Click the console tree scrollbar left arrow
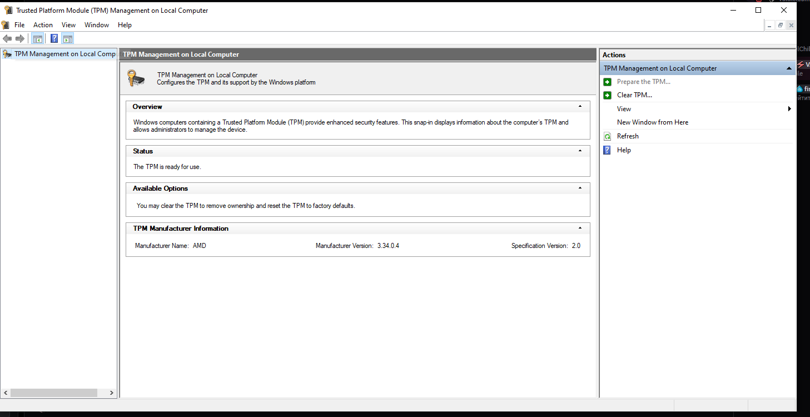The height and width of the screenshot is (417, 810). pos(6,393)
